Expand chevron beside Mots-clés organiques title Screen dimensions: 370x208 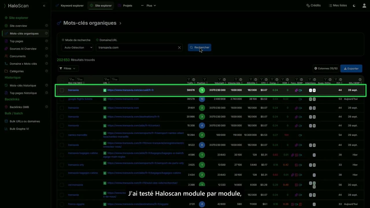pos(120,23)
